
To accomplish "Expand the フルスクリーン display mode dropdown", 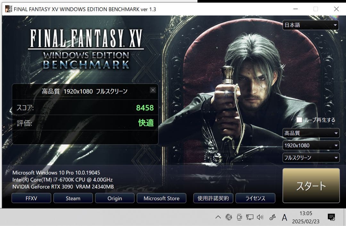I will click(310, 158).
